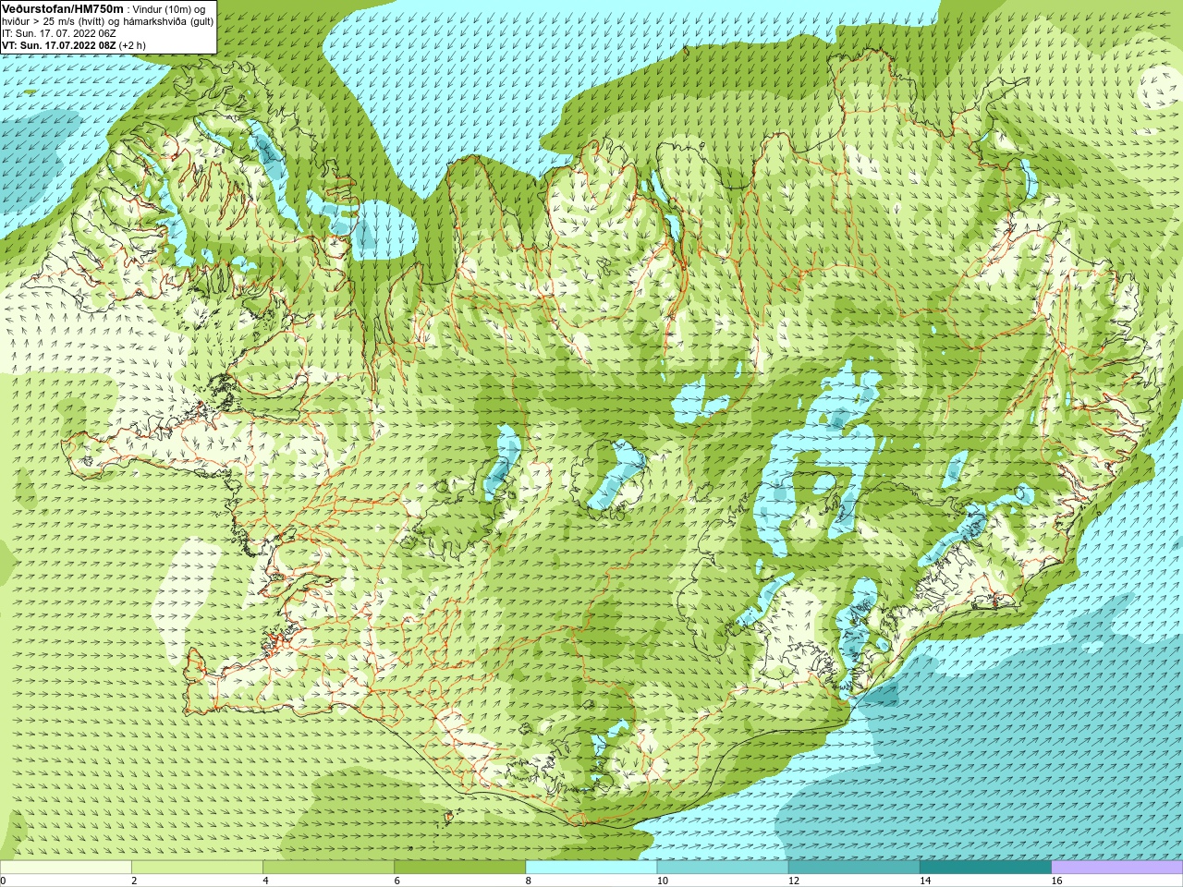
Task: Click the legend scale label '0'
Action: 3,881
